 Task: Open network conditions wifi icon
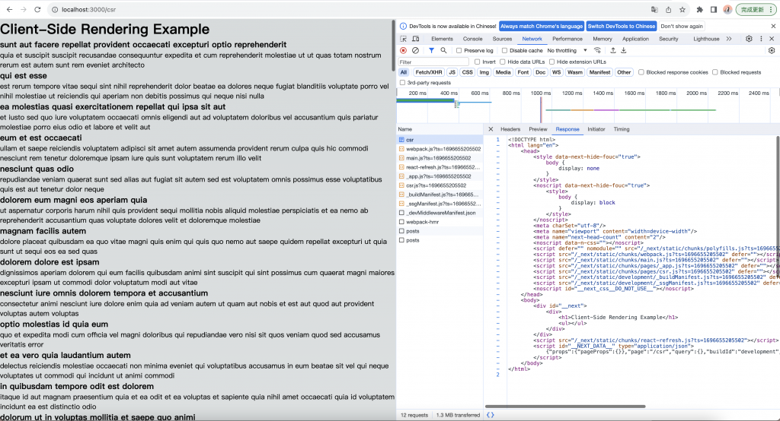(x=597, y=50)
